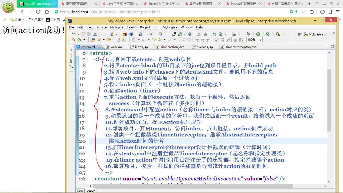
Task: Click the last edit location arrow icon
Action: pos(153,40)
